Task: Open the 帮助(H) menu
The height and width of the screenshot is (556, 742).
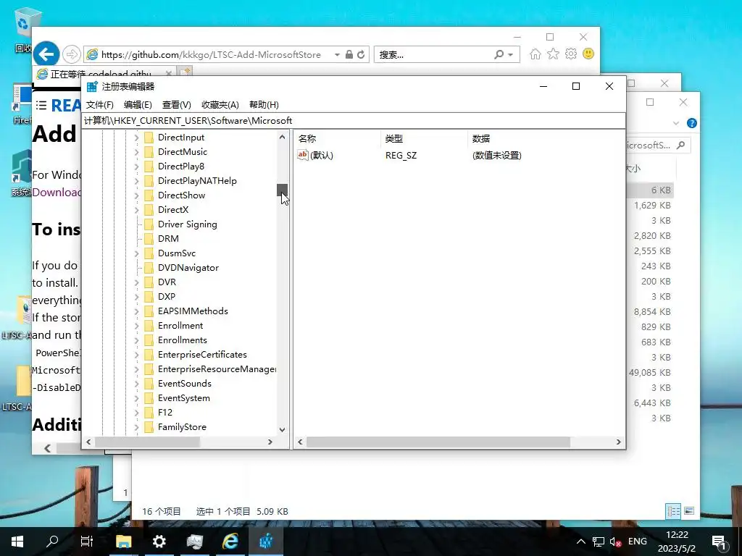Action: [264, 105]
